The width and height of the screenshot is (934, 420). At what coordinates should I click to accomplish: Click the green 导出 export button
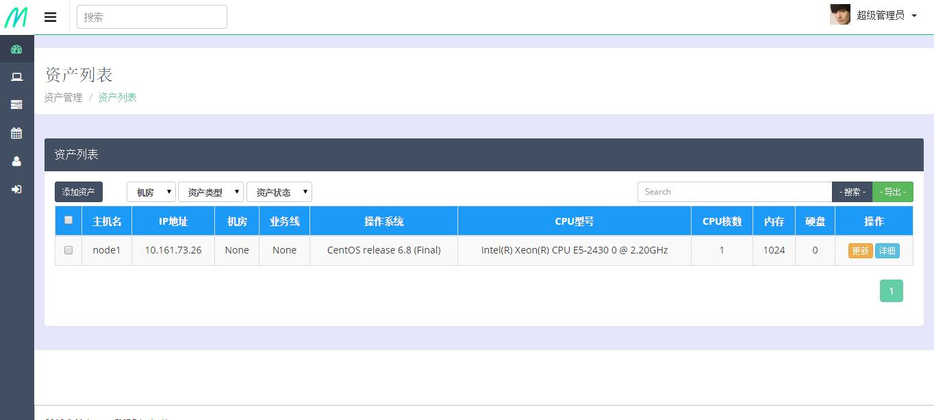893,192
